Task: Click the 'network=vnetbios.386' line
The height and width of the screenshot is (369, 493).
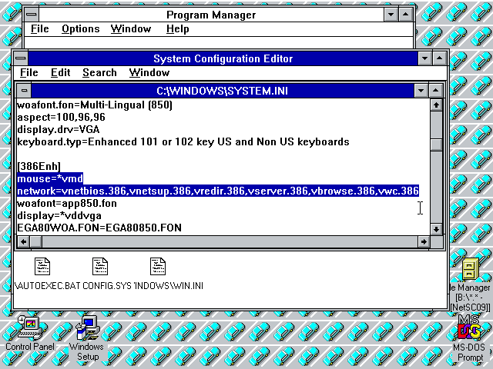Action: pos(218,191)
